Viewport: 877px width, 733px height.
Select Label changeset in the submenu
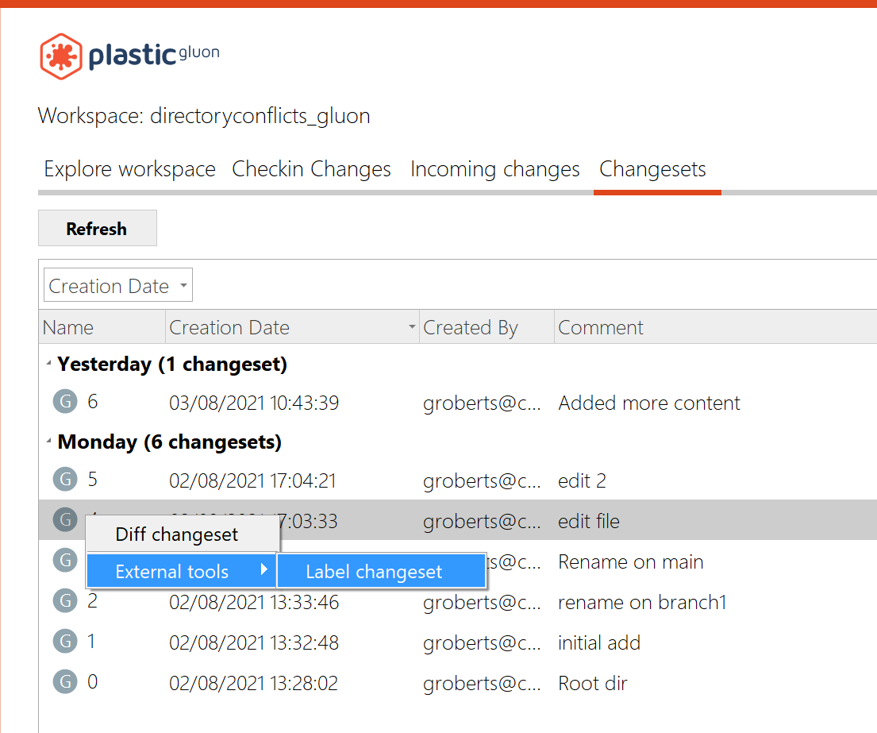pyautogui.click(x=374, y=572)
